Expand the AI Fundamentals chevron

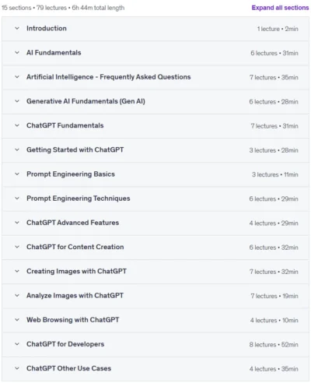(17, 53)
